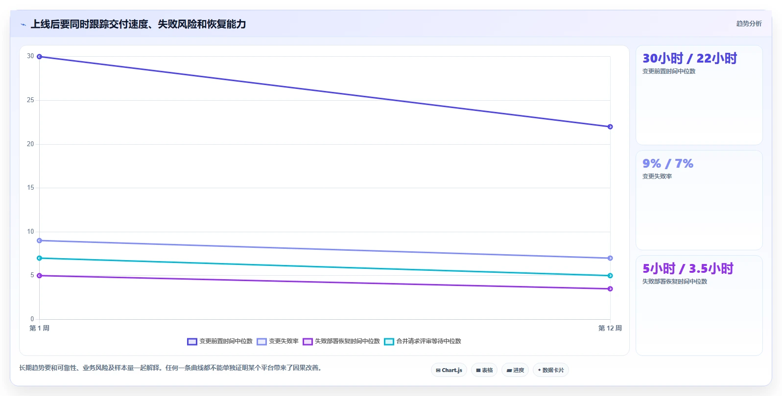Toggle 合并请求评审等待中位数 legend swatch
The width and height of the screenshot is (782, 396).
[389, 341]
